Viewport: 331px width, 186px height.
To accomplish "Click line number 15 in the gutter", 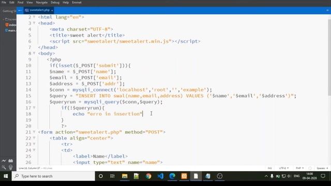I will point(28,96).
